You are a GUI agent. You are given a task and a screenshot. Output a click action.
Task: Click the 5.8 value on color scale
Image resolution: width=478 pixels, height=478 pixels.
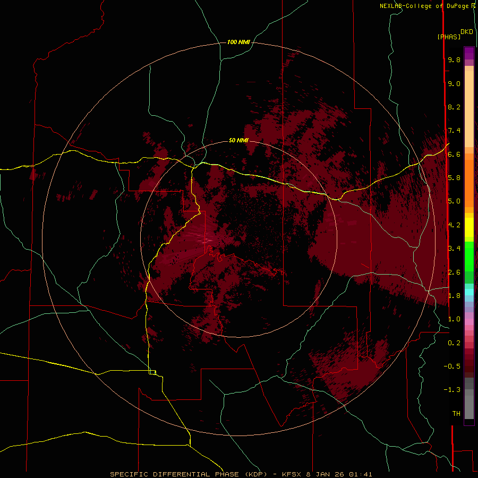coord(454,178)
